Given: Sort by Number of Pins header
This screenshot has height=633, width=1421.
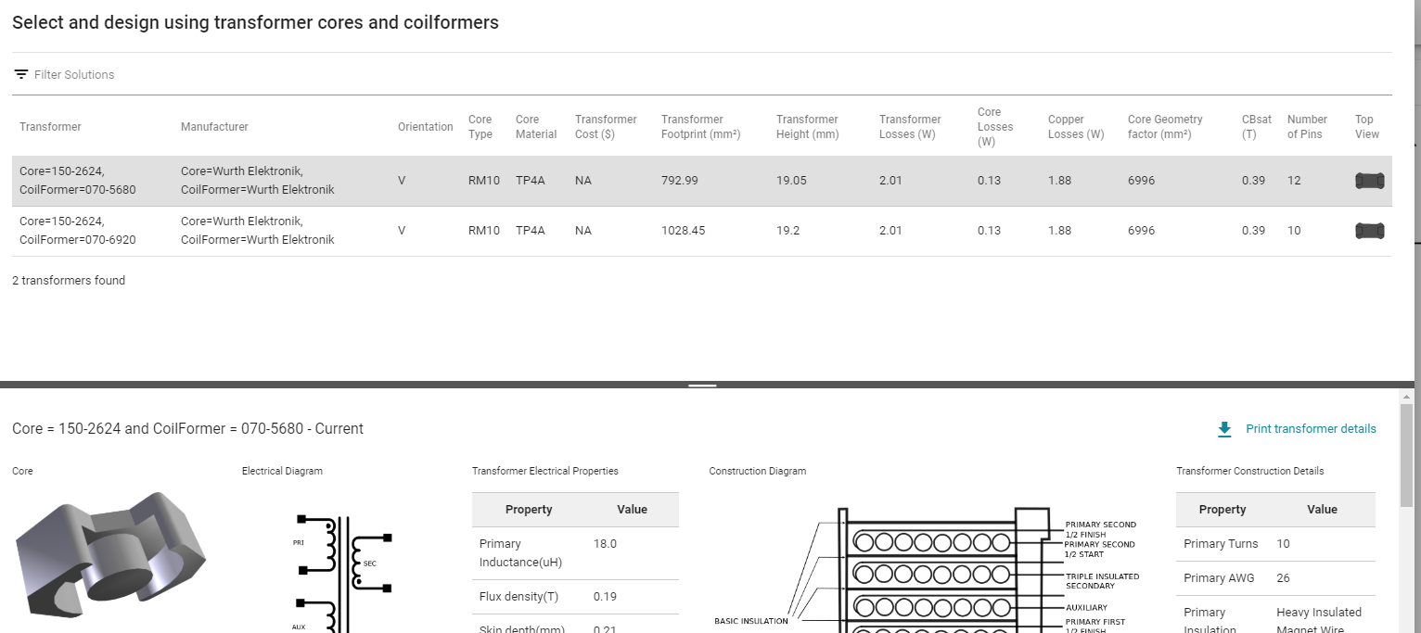Looking at the screenshot, I should click(1307, 127).
